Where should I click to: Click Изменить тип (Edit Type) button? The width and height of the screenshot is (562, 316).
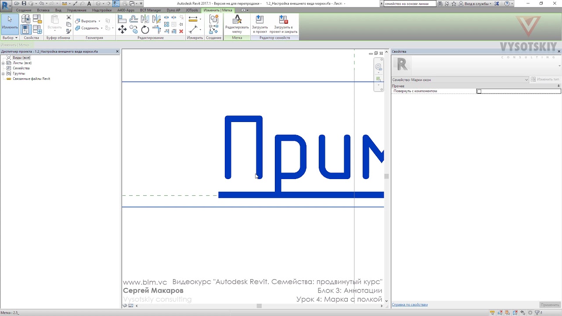pos(545,79)
